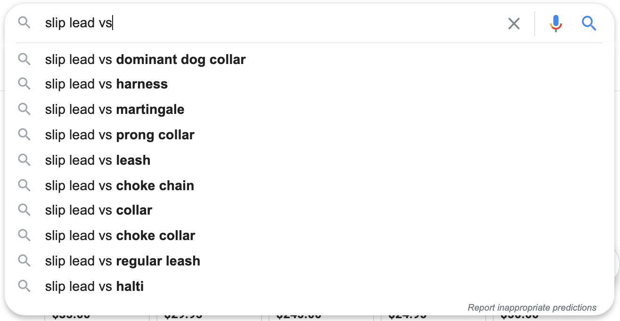The width and height of the screenshot is (620, 321).
Task: Pick 'slip lead vs regular leash' suggestion
Action: click(310, 261)
